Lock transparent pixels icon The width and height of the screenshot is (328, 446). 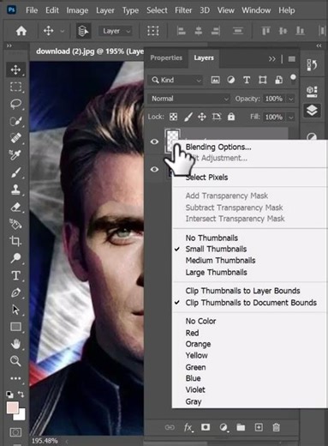tap(173, 117)
